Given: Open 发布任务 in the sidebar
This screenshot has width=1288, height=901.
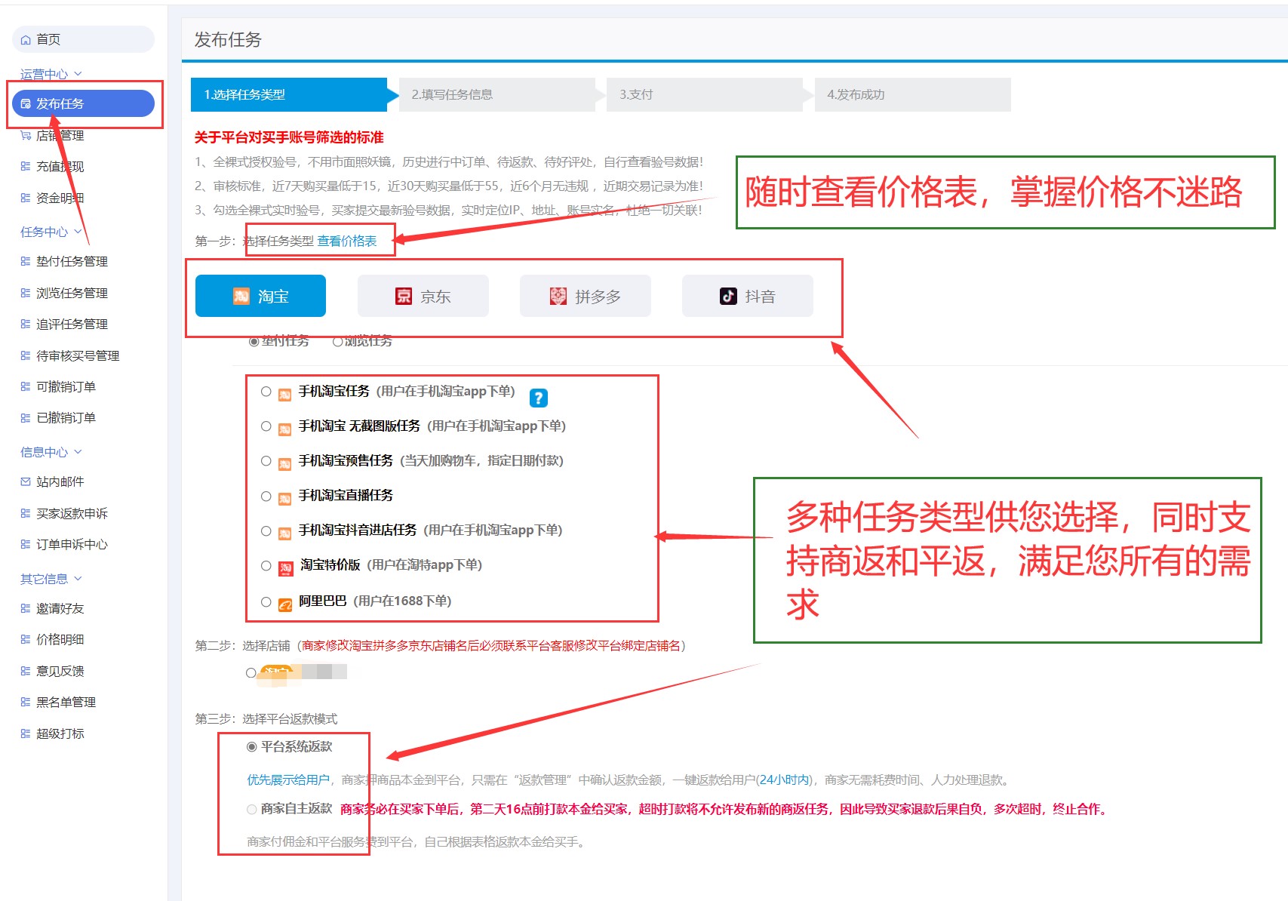Looking at the screenshot, I should pos(83,103).
